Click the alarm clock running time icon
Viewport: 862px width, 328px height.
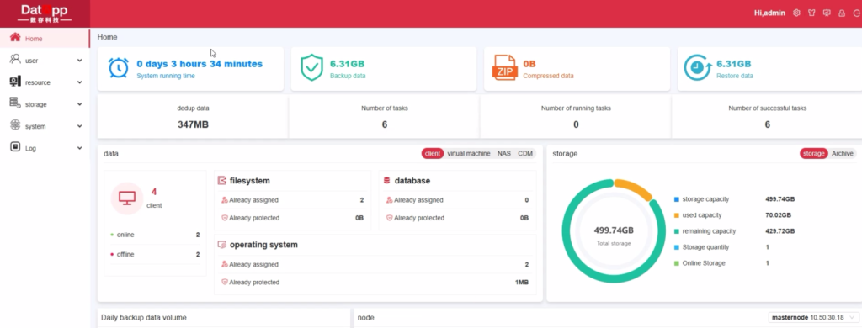(x=118, y=68)
